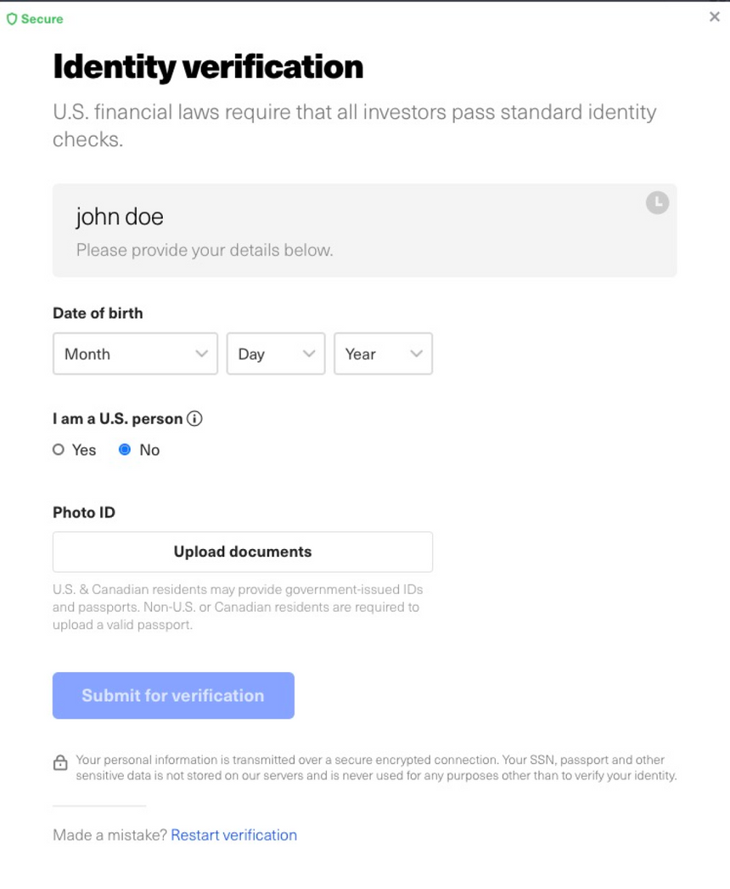Click the U.S. person info icon
This screenshot has width=730, height=889.
tap(194, 419)
